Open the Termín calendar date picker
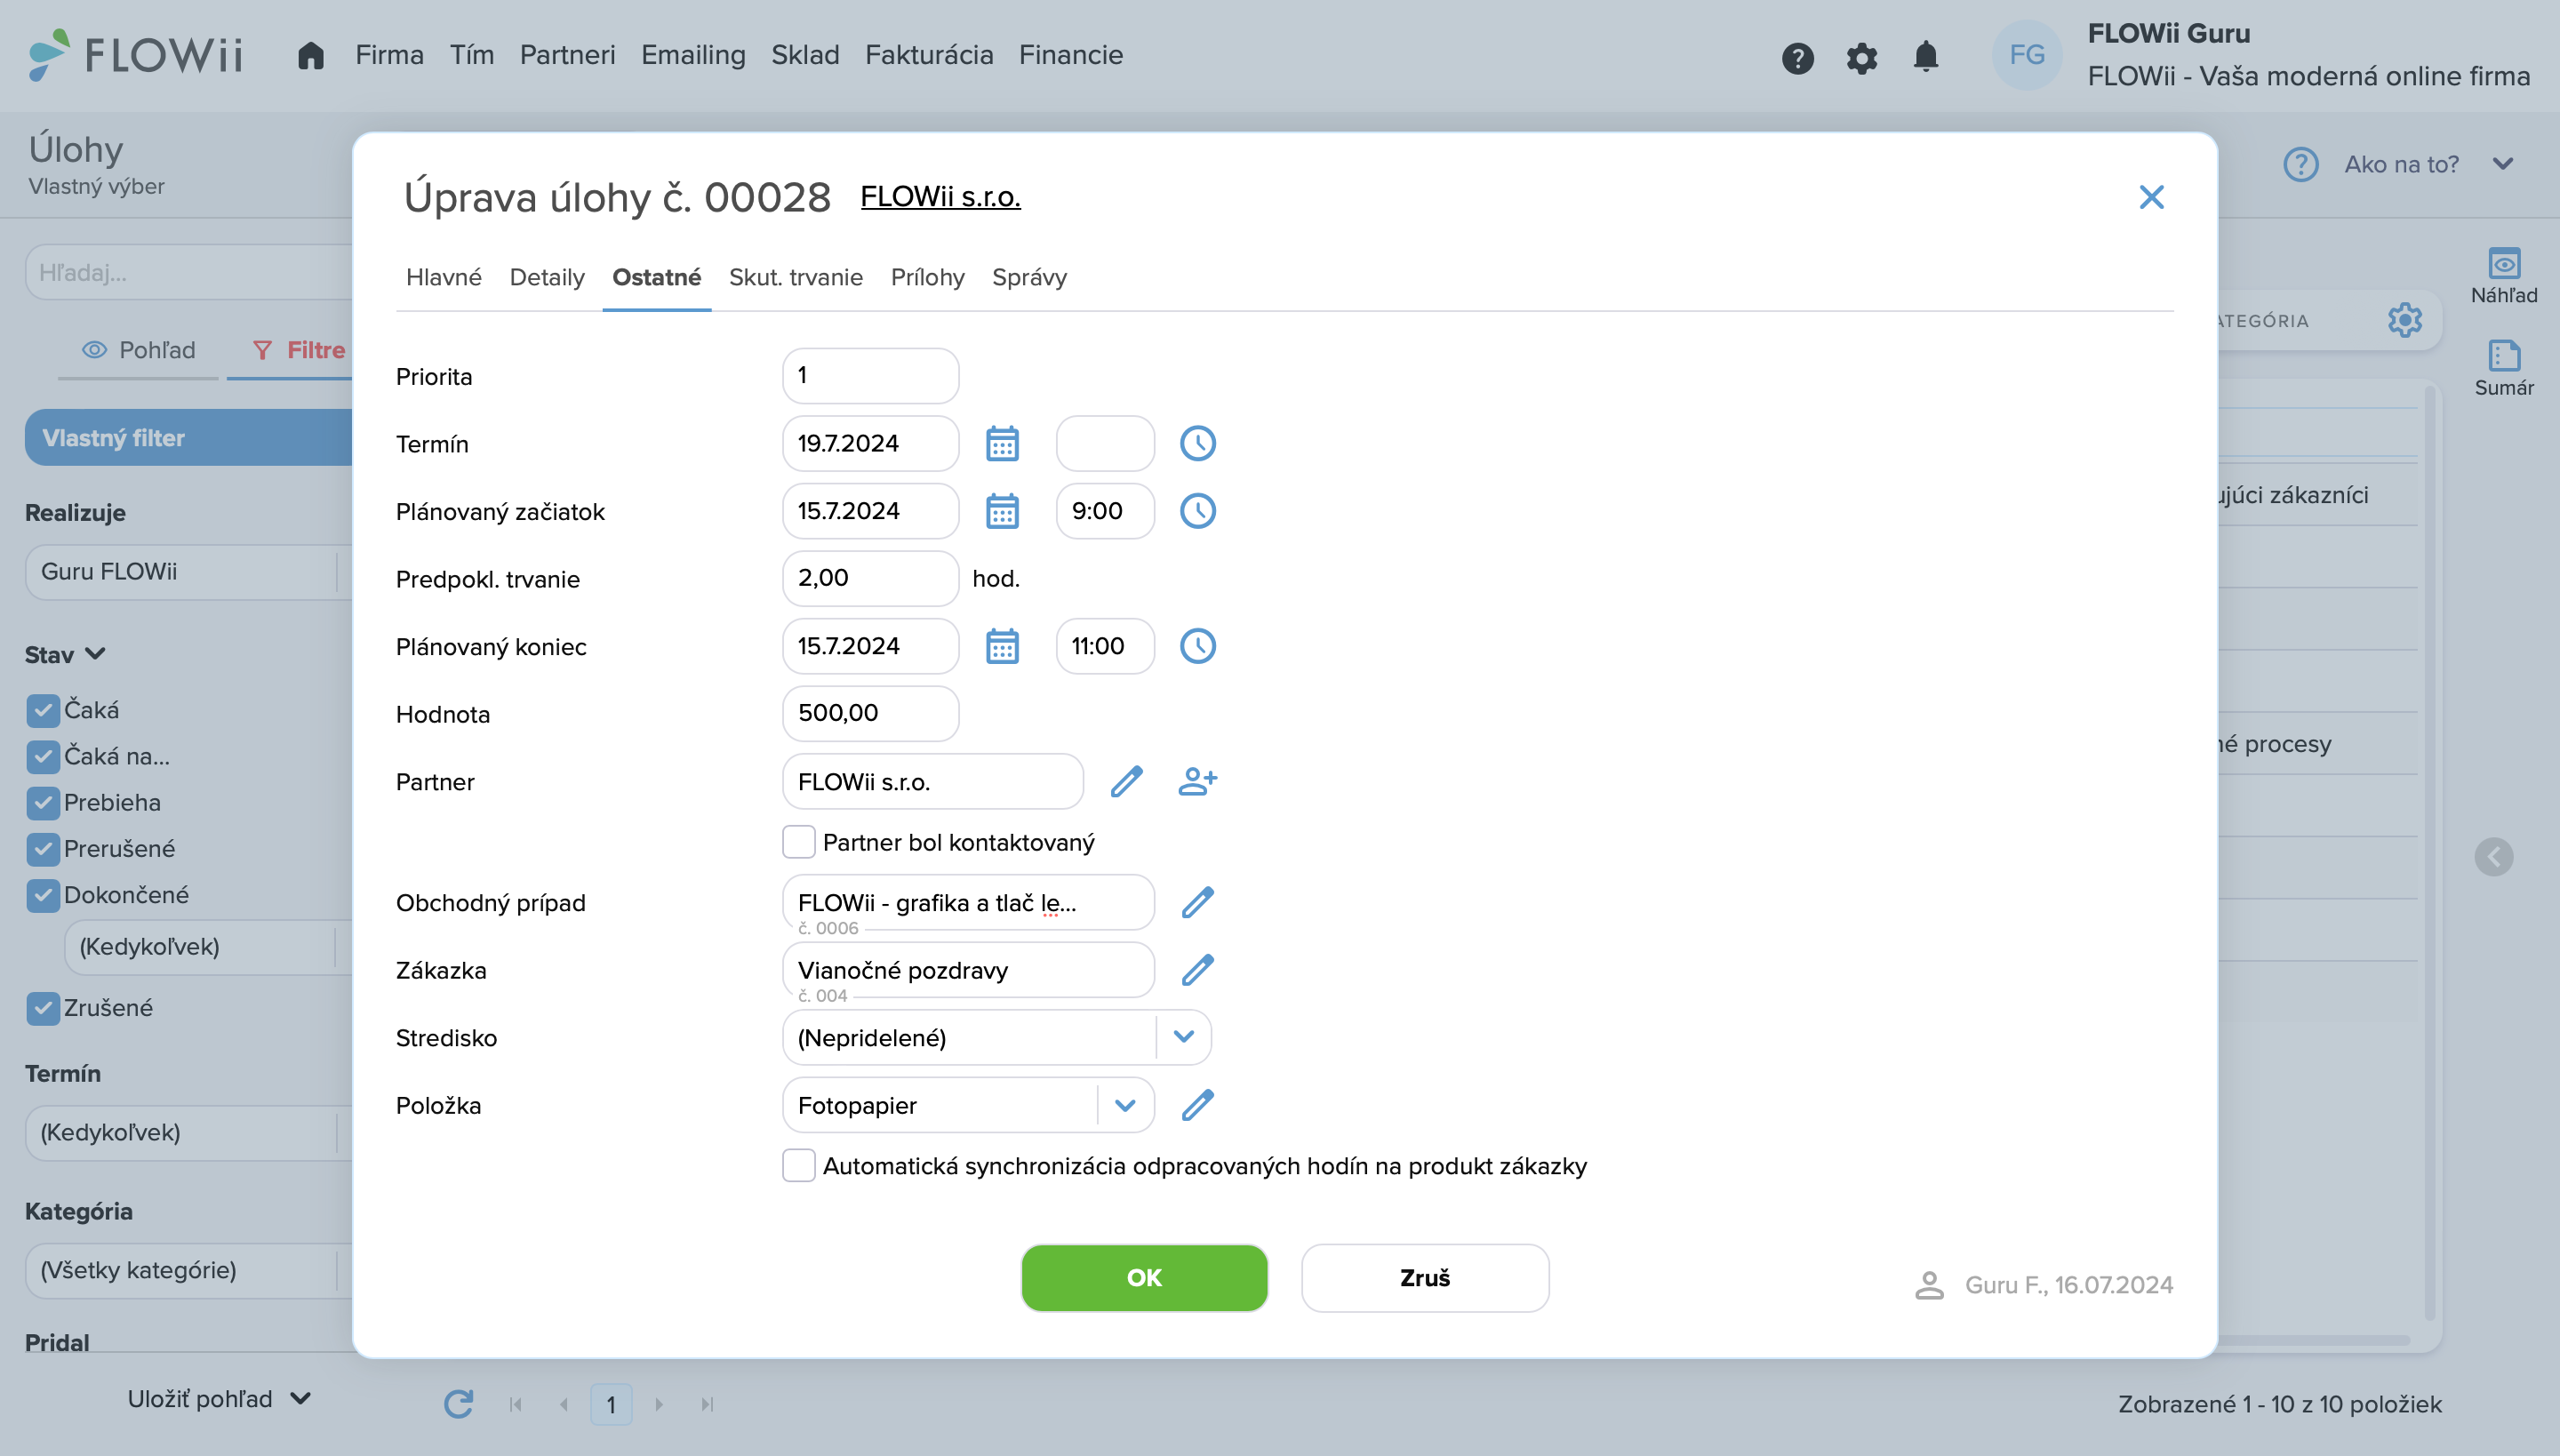Viewport: 2560px width, 1456px height. (1002, 443)
